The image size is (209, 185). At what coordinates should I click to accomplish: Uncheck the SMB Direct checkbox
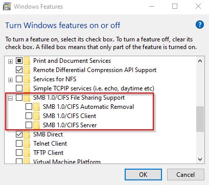pos(19,134)
